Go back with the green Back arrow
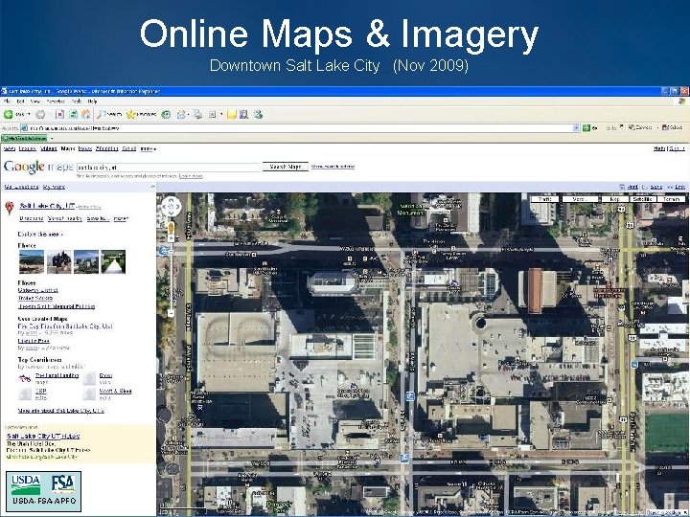The width and height of the screenshot is (690, 517). point(9,114)
